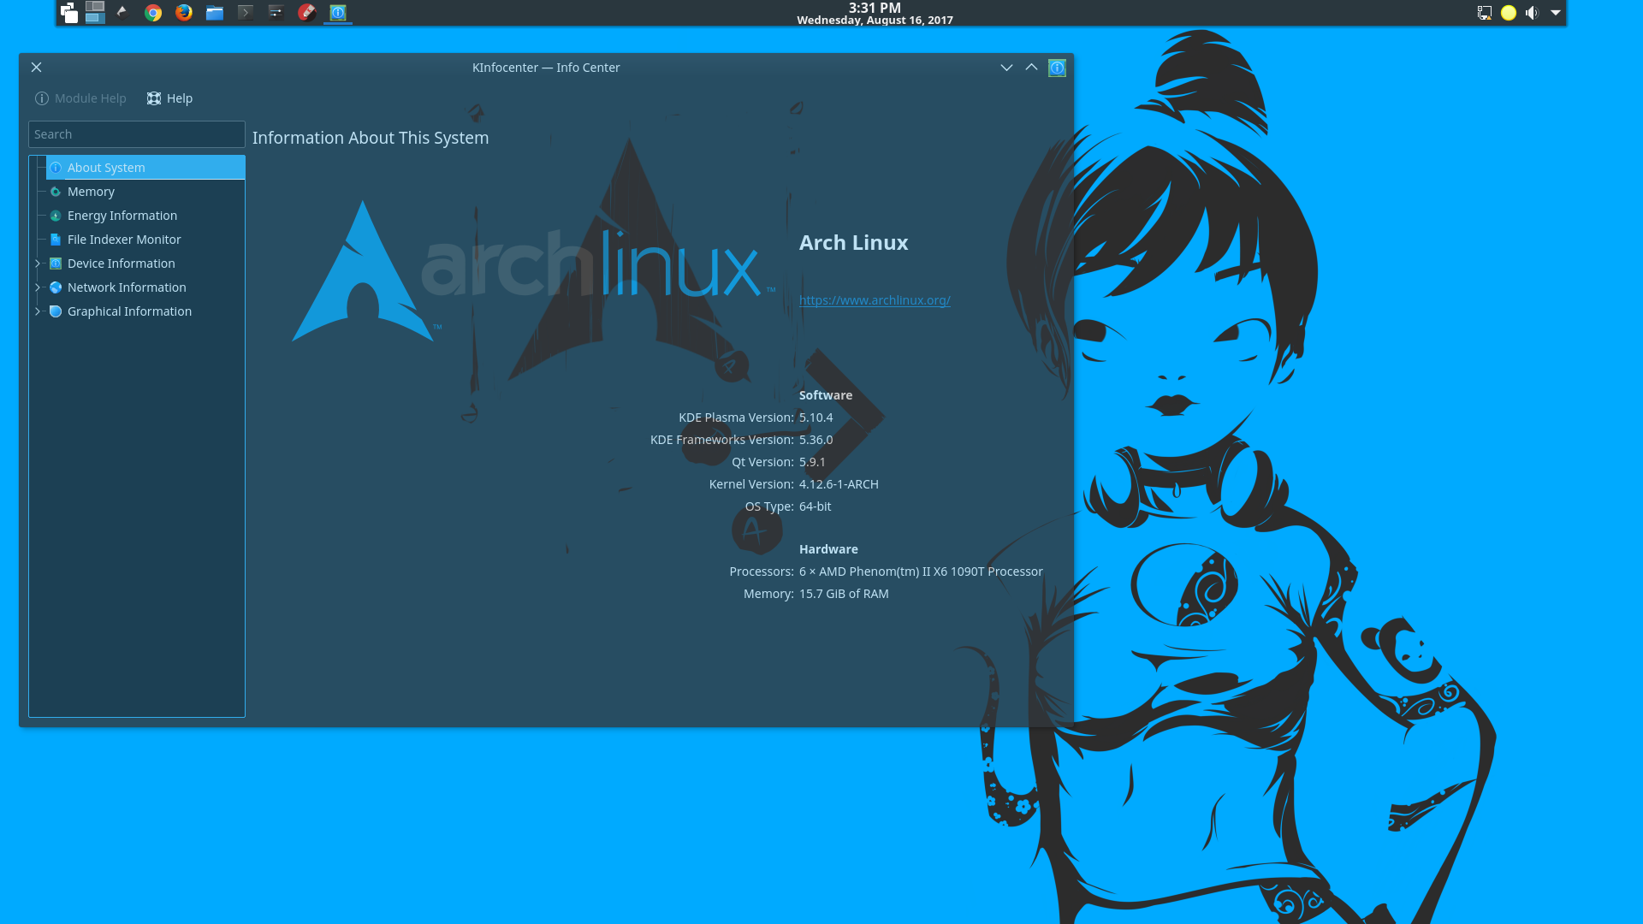Open the terminal launcher icon
Screen dimensions: 1643x924
tap(246, 12)
